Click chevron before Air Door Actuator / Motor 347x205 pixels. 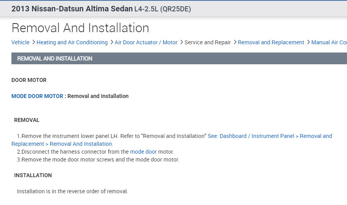[111, 42]
